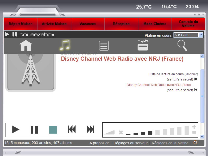The height and width of the screenshot is (156, 208).
Task: Stop playback with teal square button
Action: 53,130
